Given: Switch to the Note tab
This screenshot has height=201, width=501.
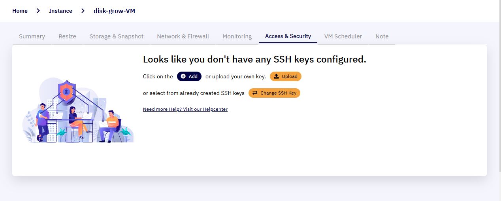Looking at the screenshot, I should pos(382,36).
